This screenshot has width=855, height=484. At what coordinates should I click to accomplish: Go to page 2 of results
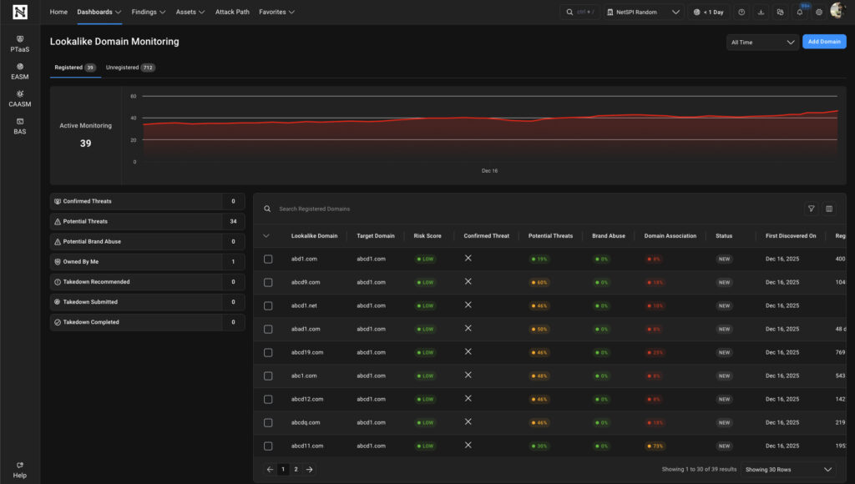click(296, 470)
